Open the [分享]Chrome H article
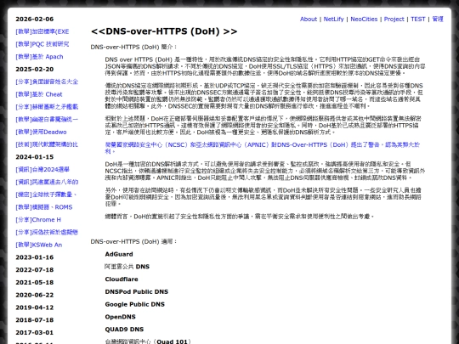Image resolution: width=459 pixels, height=344 pixels. (38, 220)
